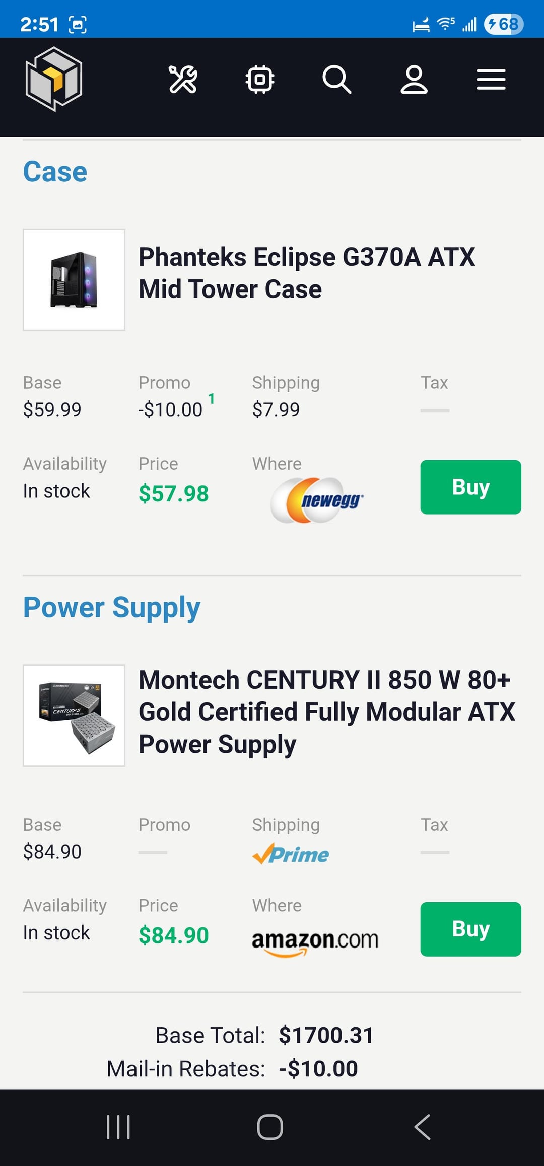Tap the Prime shipping badge
Viewport: 544px width, 1166px height.
[x=291, y=854]
